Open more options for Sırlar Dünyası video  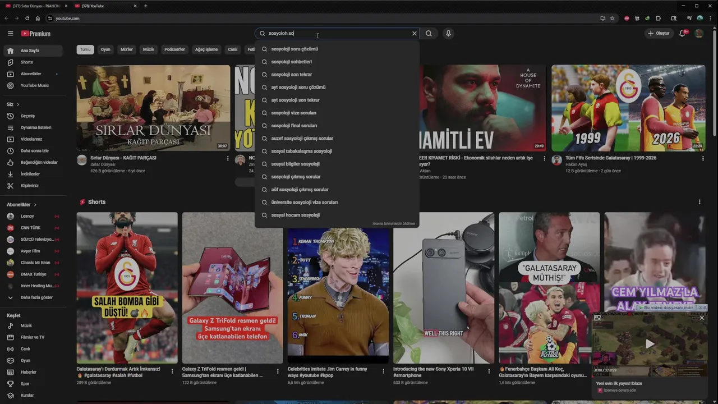click(228, 159)
